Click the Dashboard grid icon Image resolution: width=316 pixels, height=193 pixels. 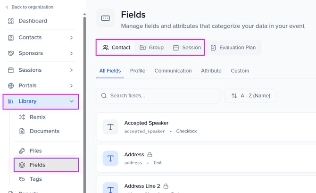click(x=11, y=21)
